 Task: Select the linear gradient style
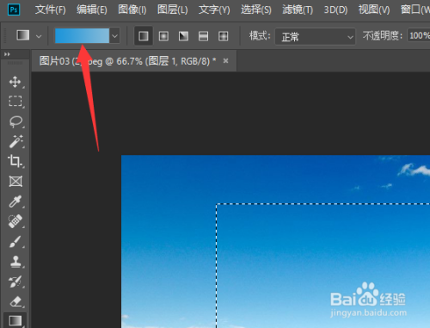tap(144, 36)
